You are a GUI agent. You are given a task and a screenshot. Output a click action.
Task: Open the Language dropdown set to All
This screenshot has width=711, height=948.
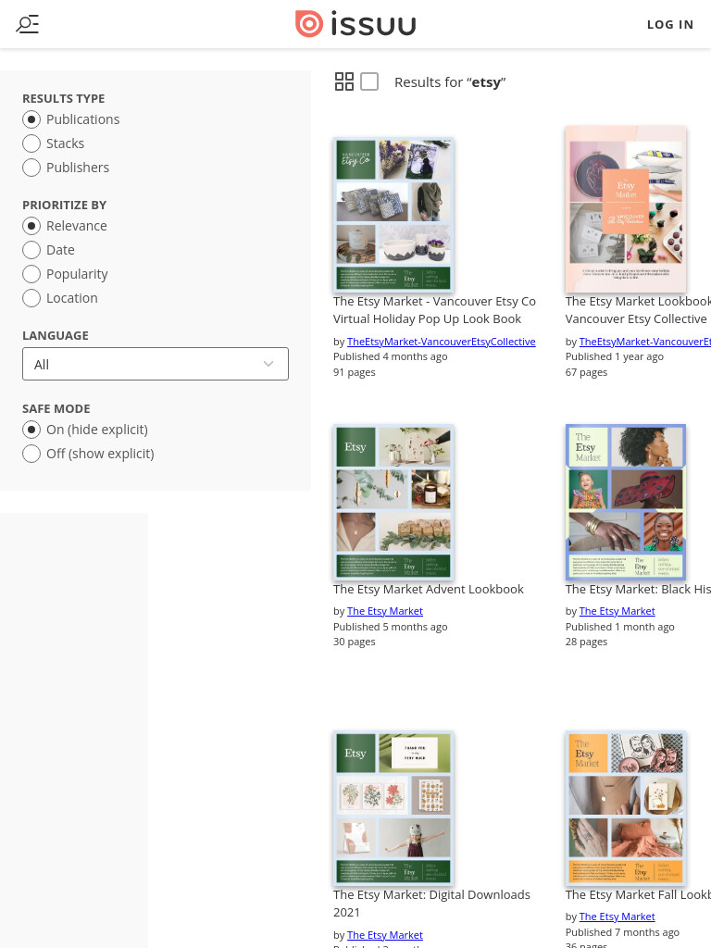pos(156,364)
